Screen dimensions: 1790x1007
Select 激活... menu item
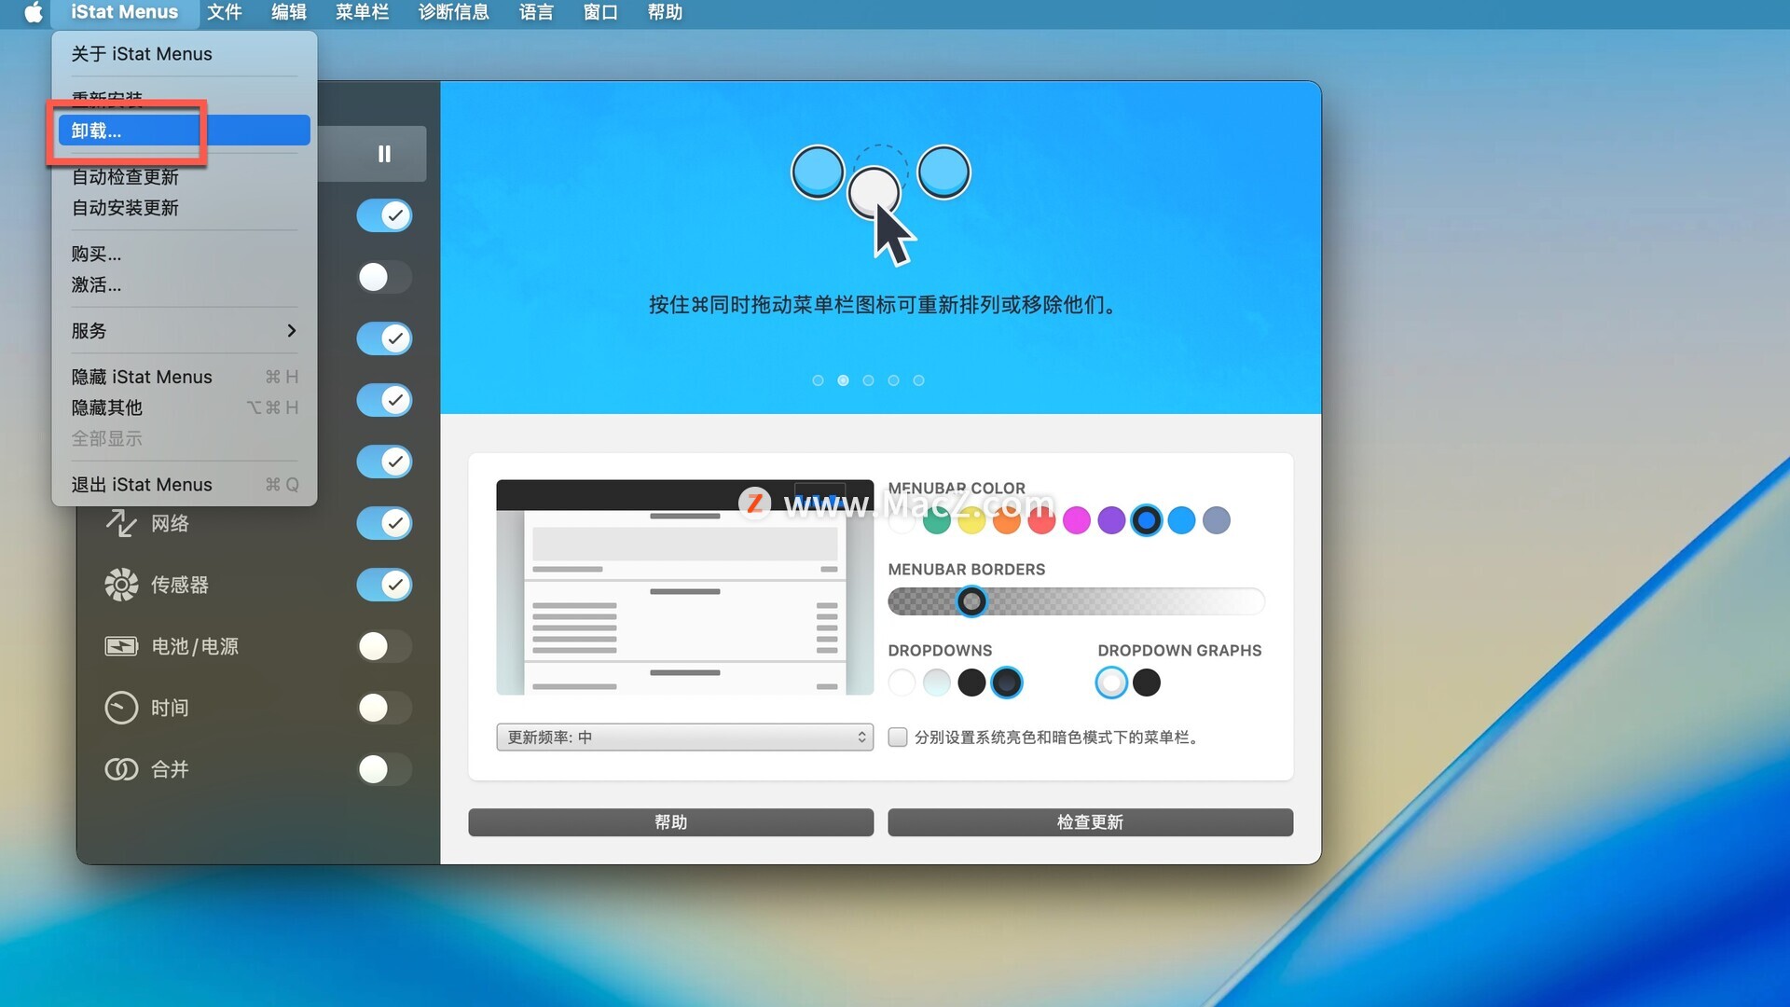(184, 284)
